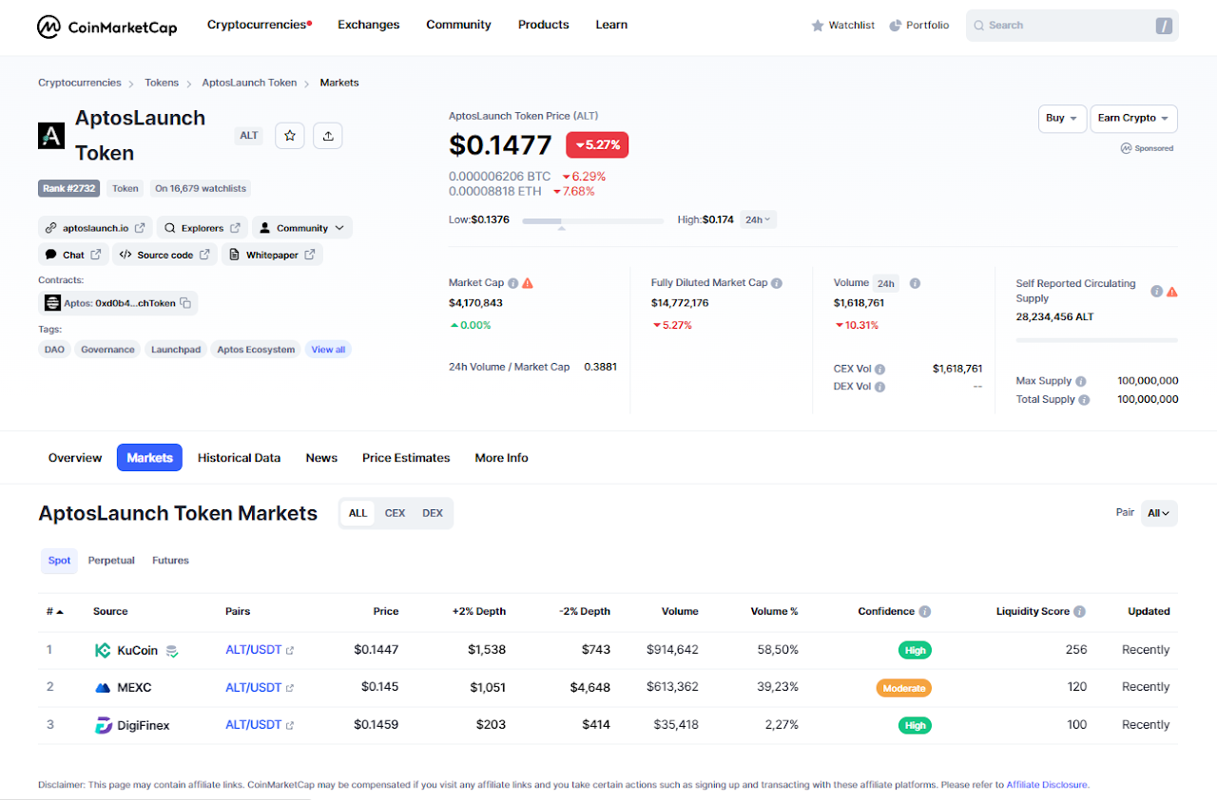Open Watchlist star icon in header
The image size is (1217, 800).
[x=818, y=26]
